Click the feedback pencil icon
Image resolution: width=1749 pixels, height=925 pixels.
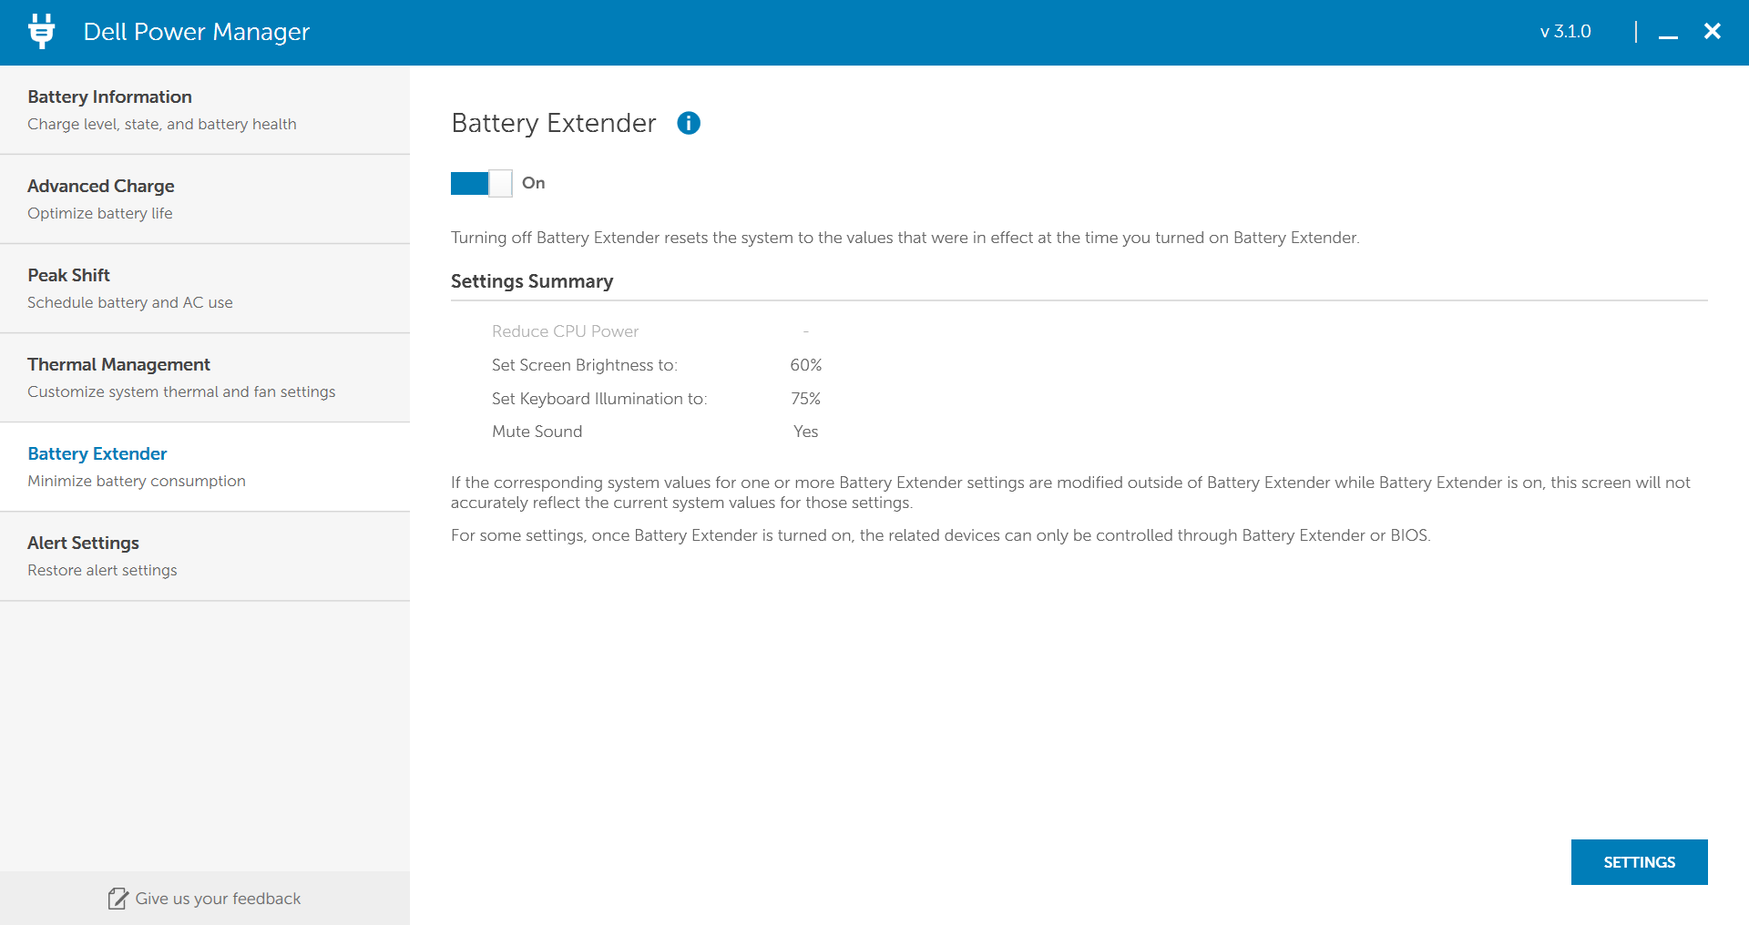tap(118, 899)
